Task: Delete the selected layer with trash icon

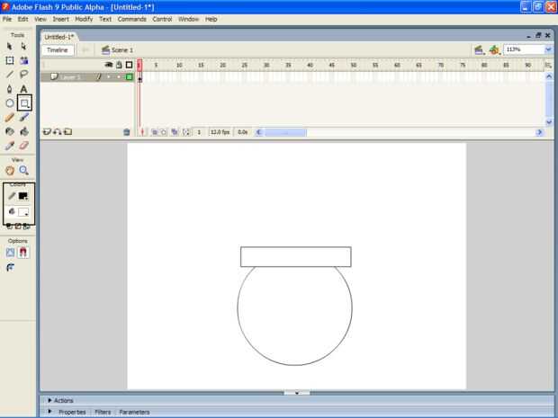Action: pyautogui.click(x=126, y=132)
